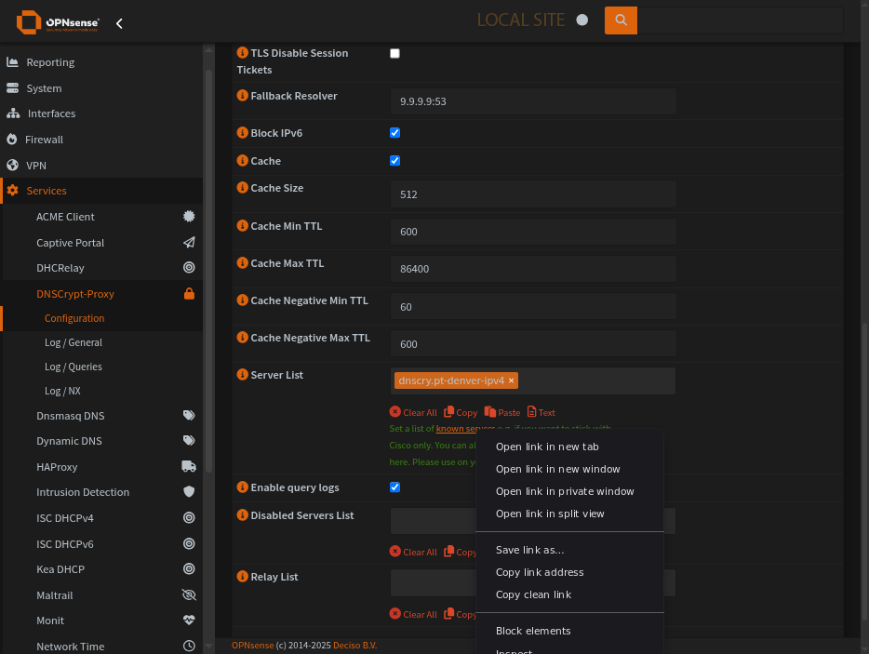Open Log / Queries under DNSCrypt-Proxy
869x654 pixels.
[x=74, y=367]
